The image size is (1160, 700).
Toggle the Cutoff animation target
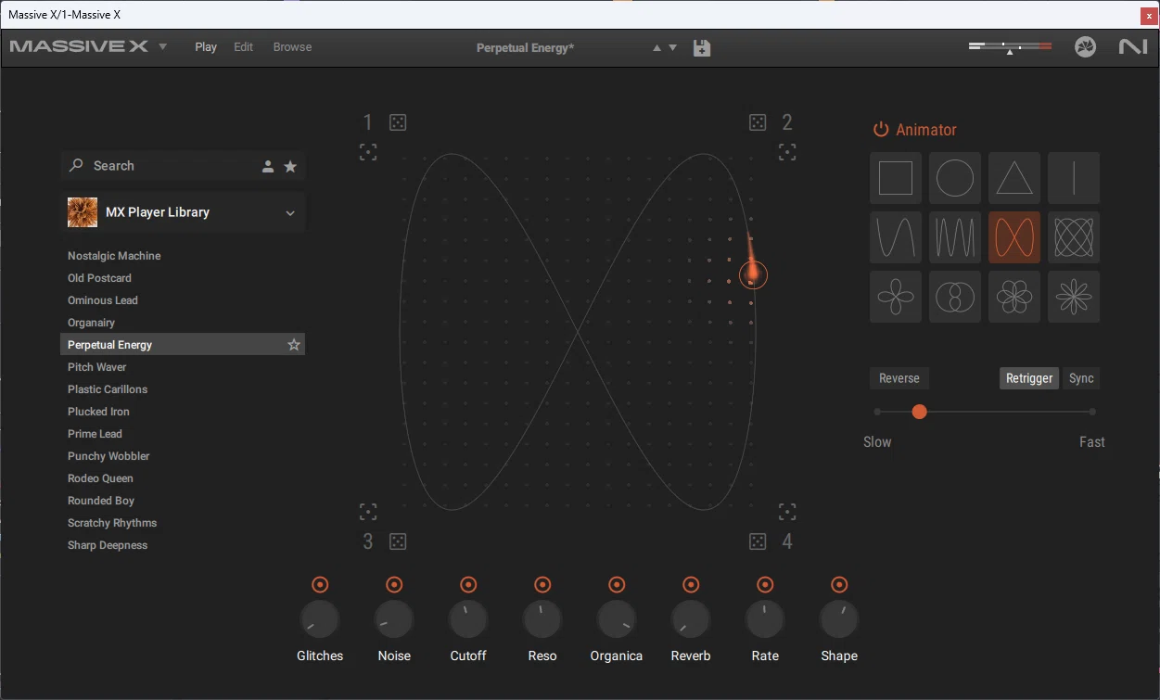(x=468, y=584)
